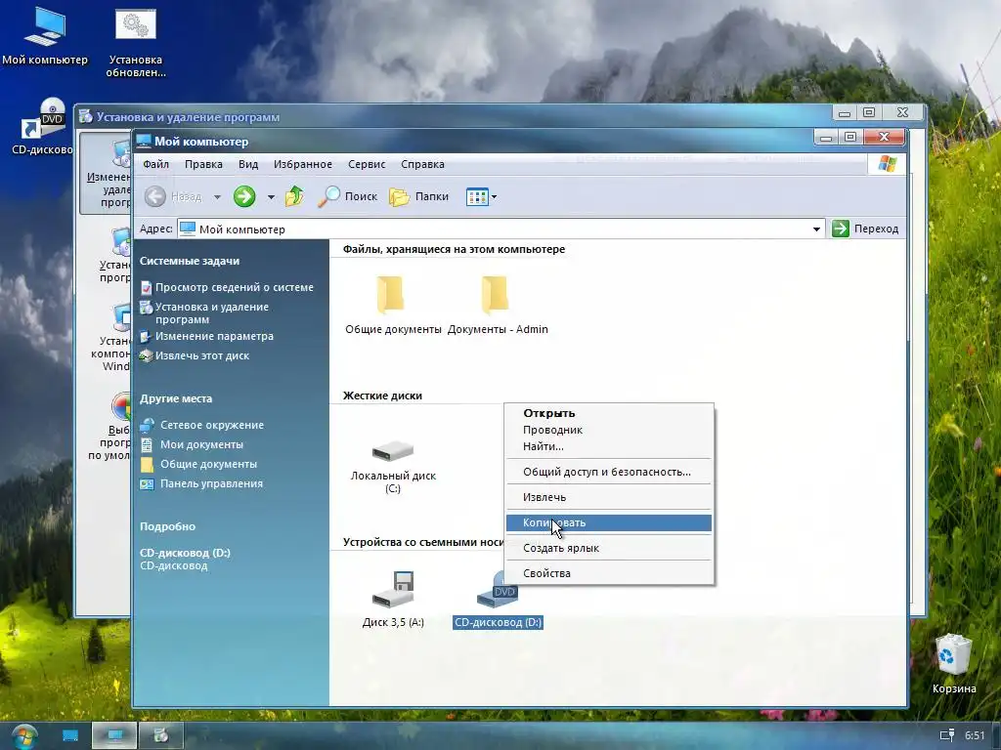The width and height of the screenshot is (1001, 750).
Task: Open the address bar dropdown arrow
Action: point(816,229)
